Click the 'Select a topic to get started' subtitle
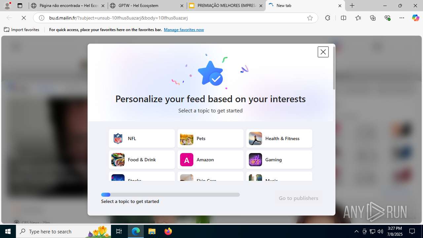This screenshot has height=238, width=423. (x=211, y=110)
